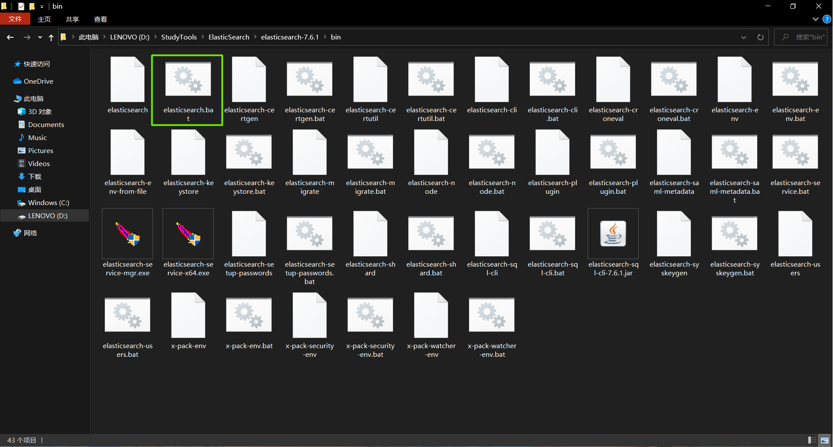Select elasticsearch-users.bat file

tap(127, 325)
